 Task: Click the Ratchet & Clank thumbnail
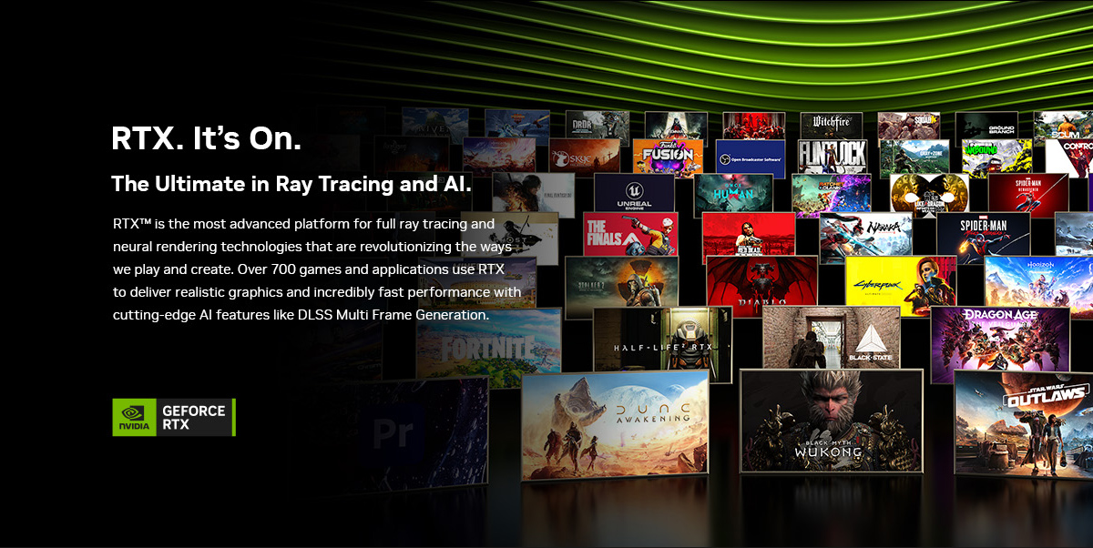[x=831, y=195]
